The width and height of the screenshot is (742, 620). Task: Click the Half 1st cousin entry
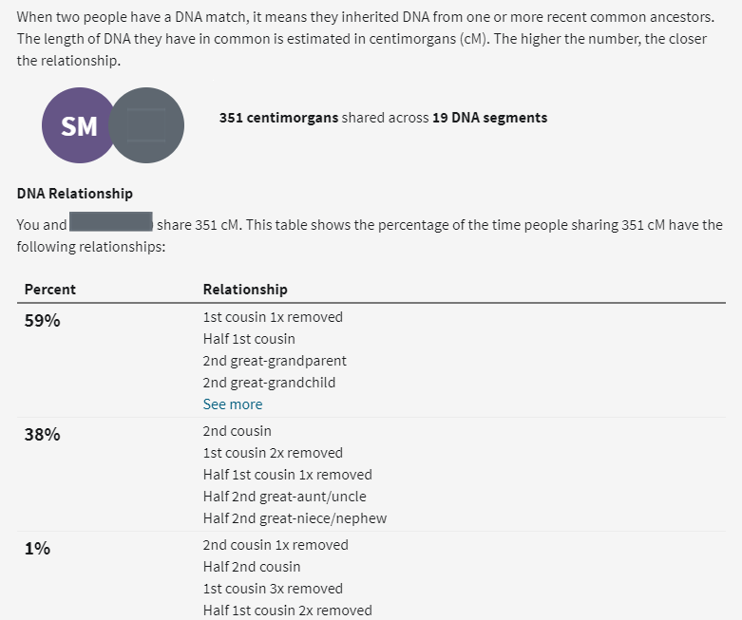tap(249, 339)
